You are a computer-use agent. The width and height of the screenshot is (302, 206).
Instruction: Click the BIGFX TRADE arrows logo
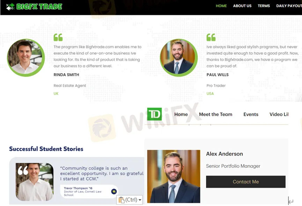click(x=10, y=7)
